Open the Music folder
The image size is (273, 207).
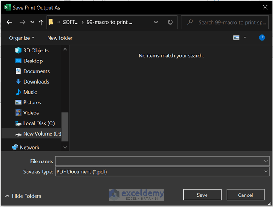30,92
